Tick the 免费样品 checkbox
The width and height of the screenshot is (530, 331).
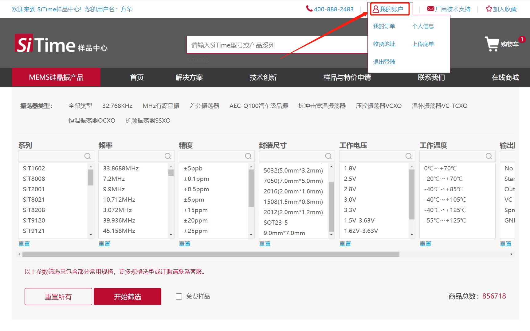point(179,296)
